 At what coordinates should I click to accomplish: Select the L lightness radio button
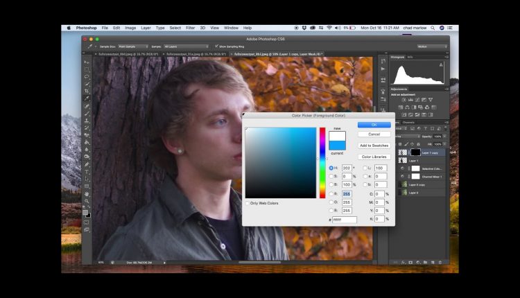[x=365, y=168]
